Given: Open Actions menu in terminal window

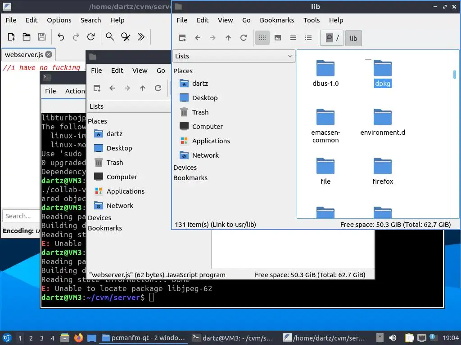Looking at the screenshot, I should click(x=75, y=91).
